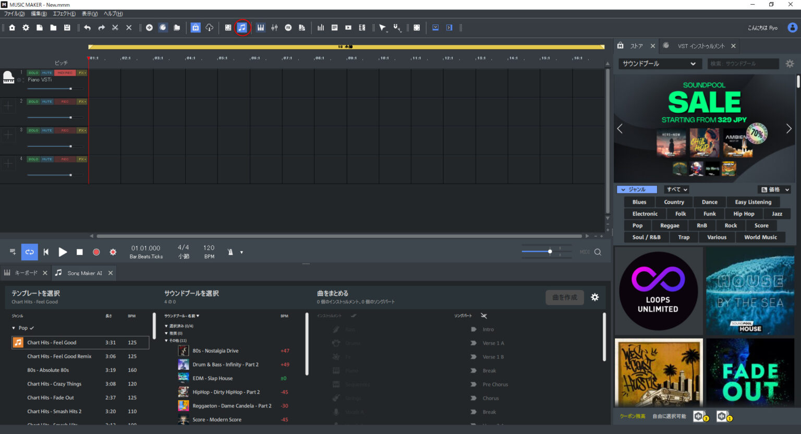Click the metronome icon in transport bar

pyautogui.click(x=230, y=252)
